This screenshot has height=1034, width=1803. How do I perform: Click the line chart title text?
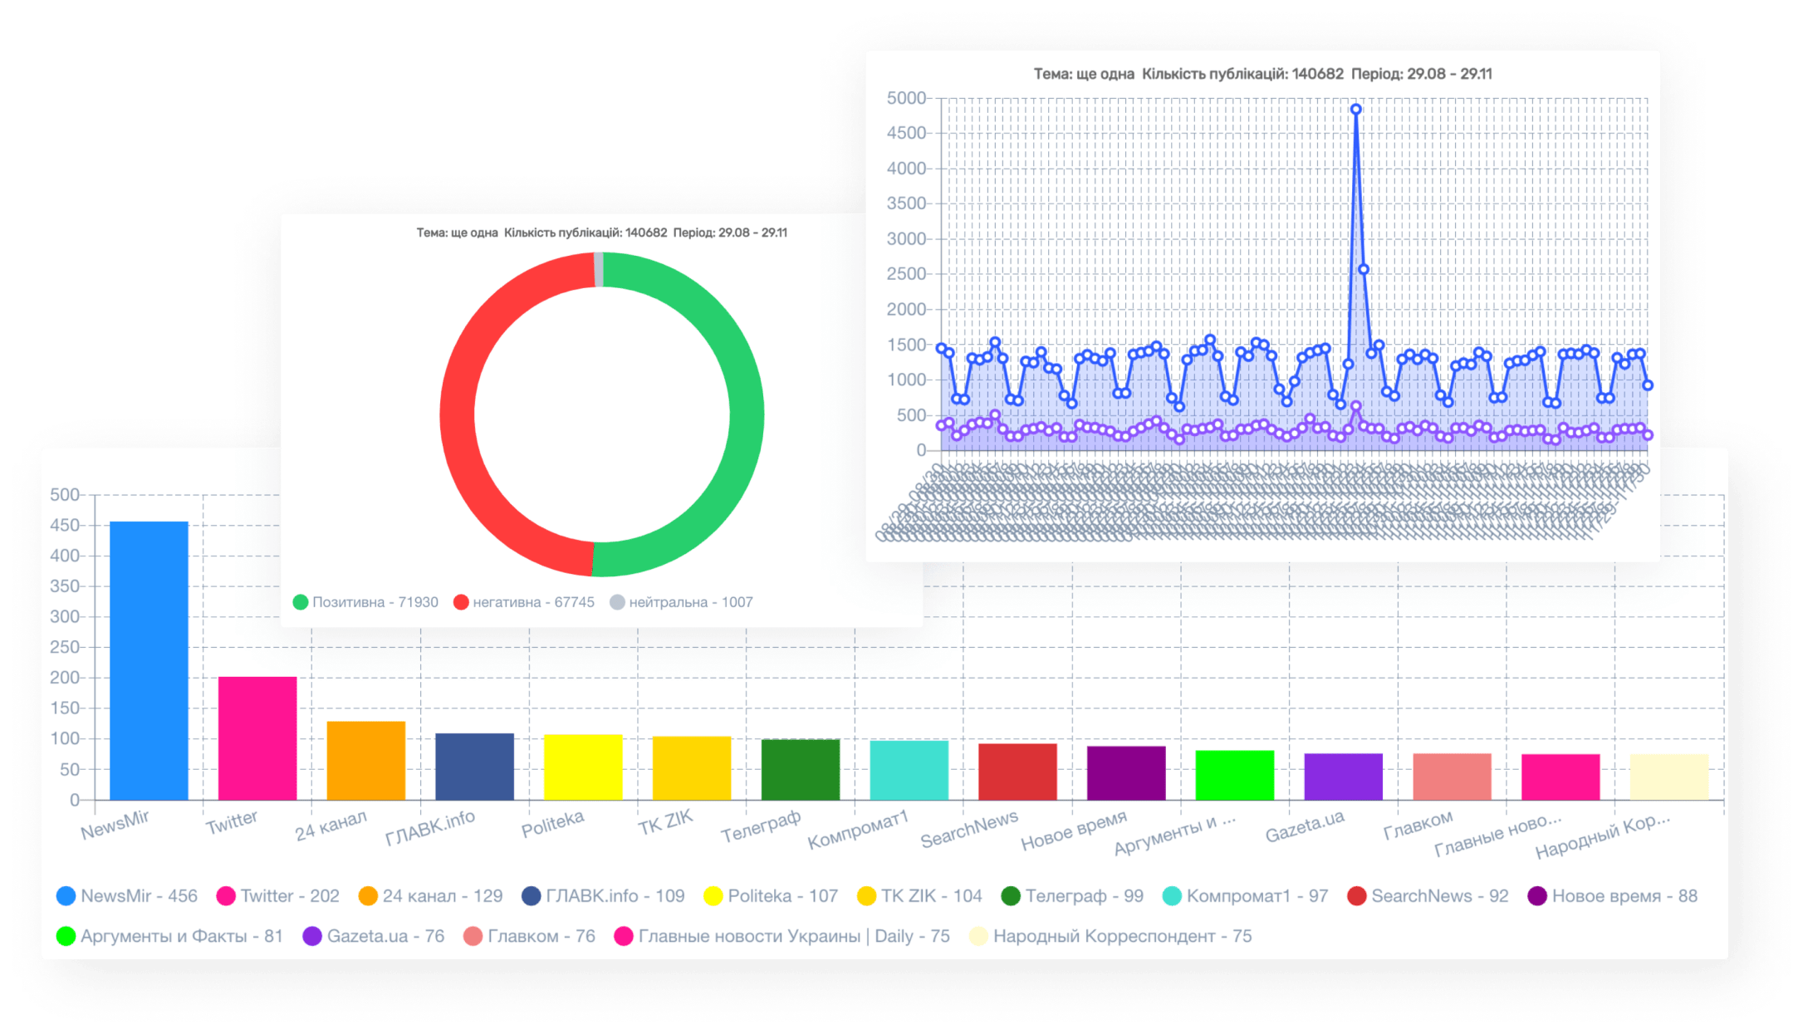(1262, 74)
